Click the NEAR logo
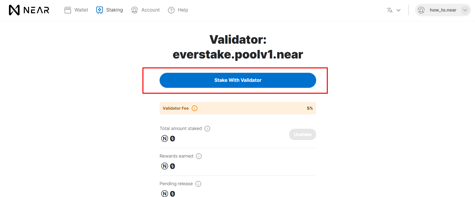This screenshot has height=197, width=475. pyautogui.click(x=28, y=10)
